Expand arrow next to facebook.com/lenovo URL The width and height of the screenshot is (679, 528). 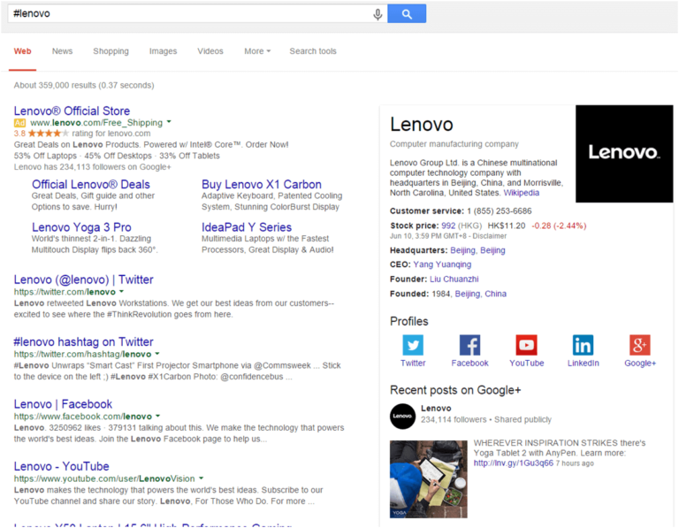[x=157, y=416]
